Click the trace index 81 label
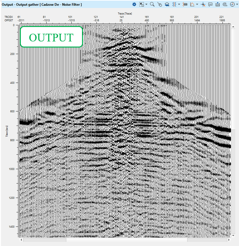Screen dimensions: 239x246 (x=44, y=17)
